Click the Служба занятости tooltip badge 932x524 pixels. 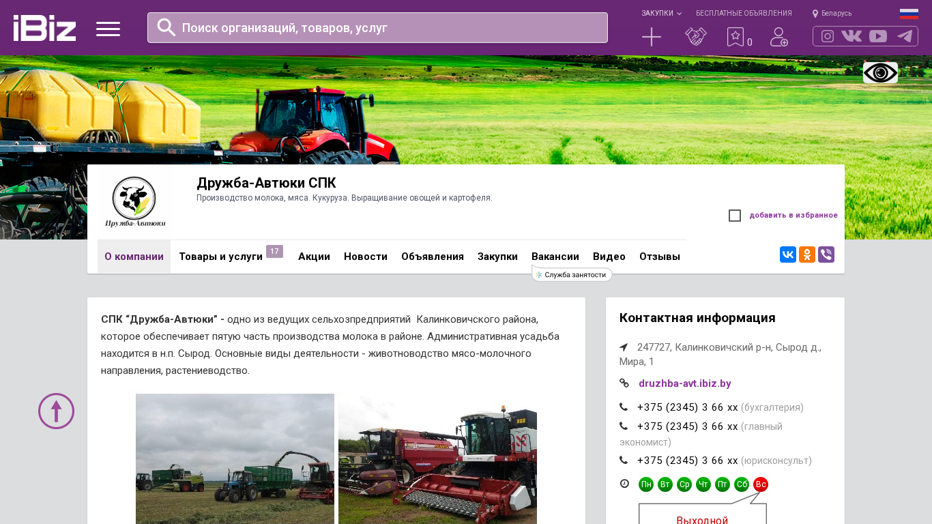click(x=572, y=274)
